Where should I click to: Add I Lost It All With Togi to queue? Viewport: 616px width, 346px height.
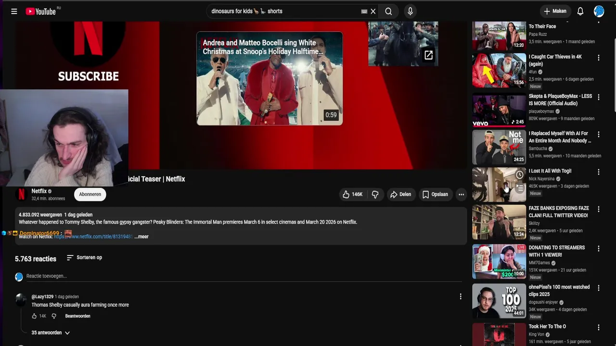tap(520, 188)
